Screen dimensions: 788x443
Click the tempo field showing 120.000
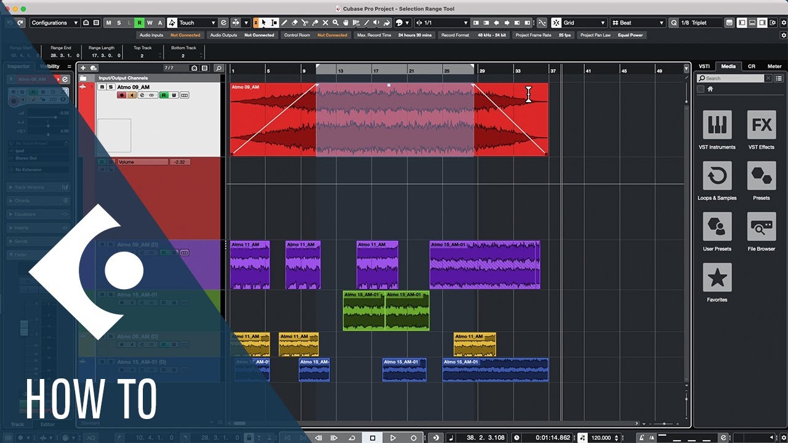click(600, 437)
